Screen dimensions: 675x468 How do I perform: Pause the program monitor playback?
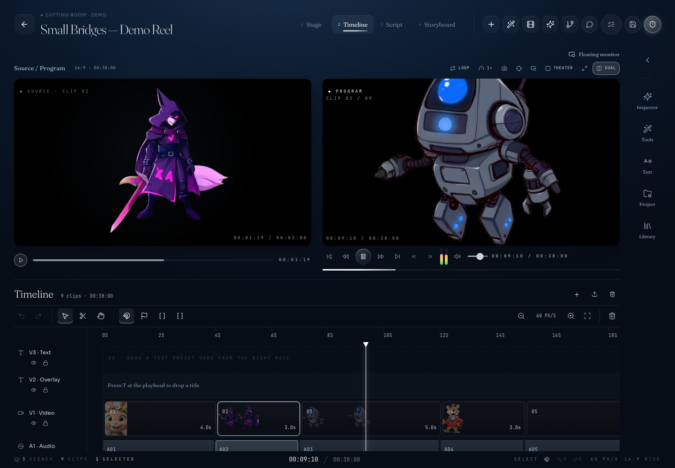(363, 256)
